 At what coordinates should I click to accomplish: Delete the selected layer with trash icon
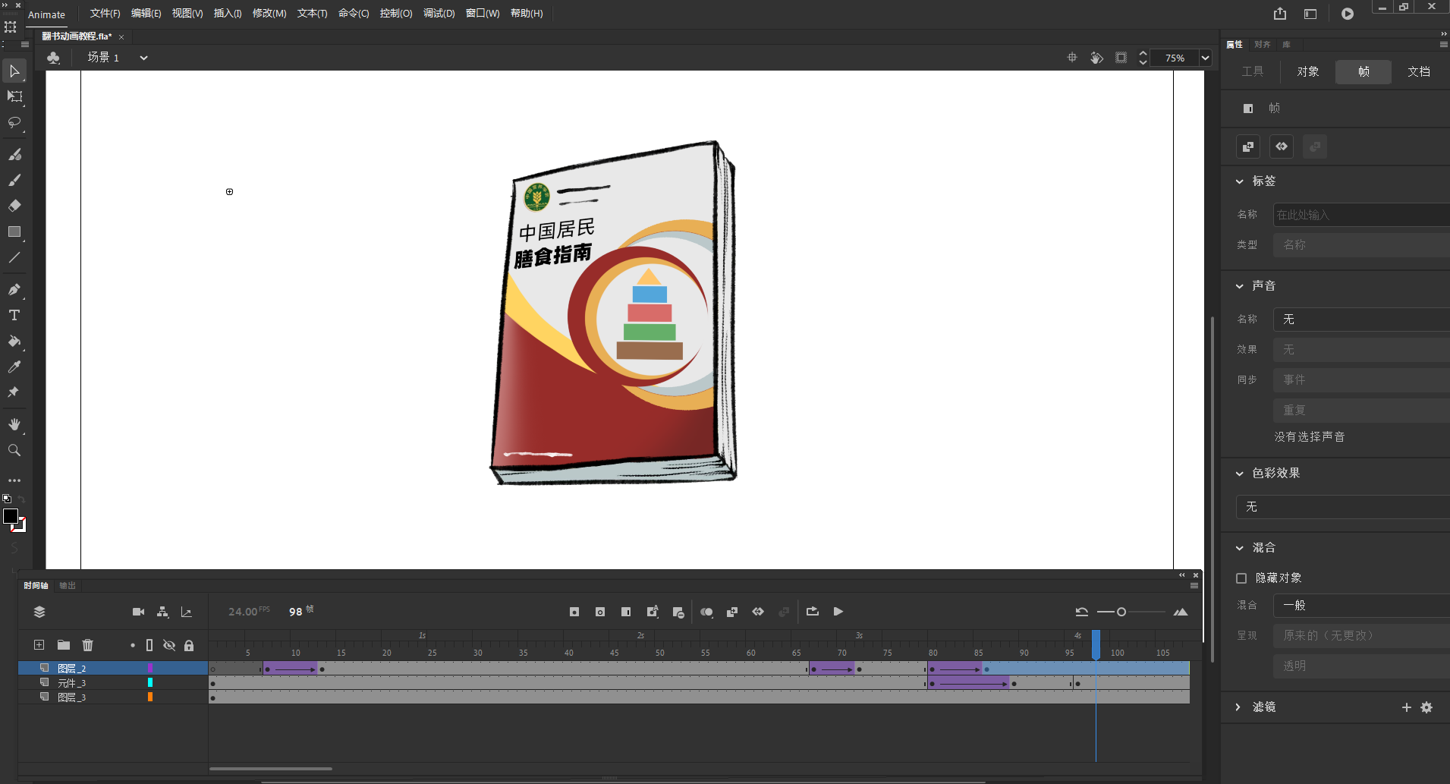click(x=88, y=645)
